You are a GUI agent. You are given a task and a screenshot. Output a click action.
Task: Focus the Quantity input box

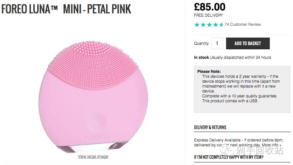(x=217, y=43)
